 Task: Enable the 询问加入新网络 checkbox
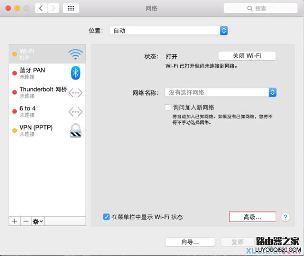tap(168, 107)
